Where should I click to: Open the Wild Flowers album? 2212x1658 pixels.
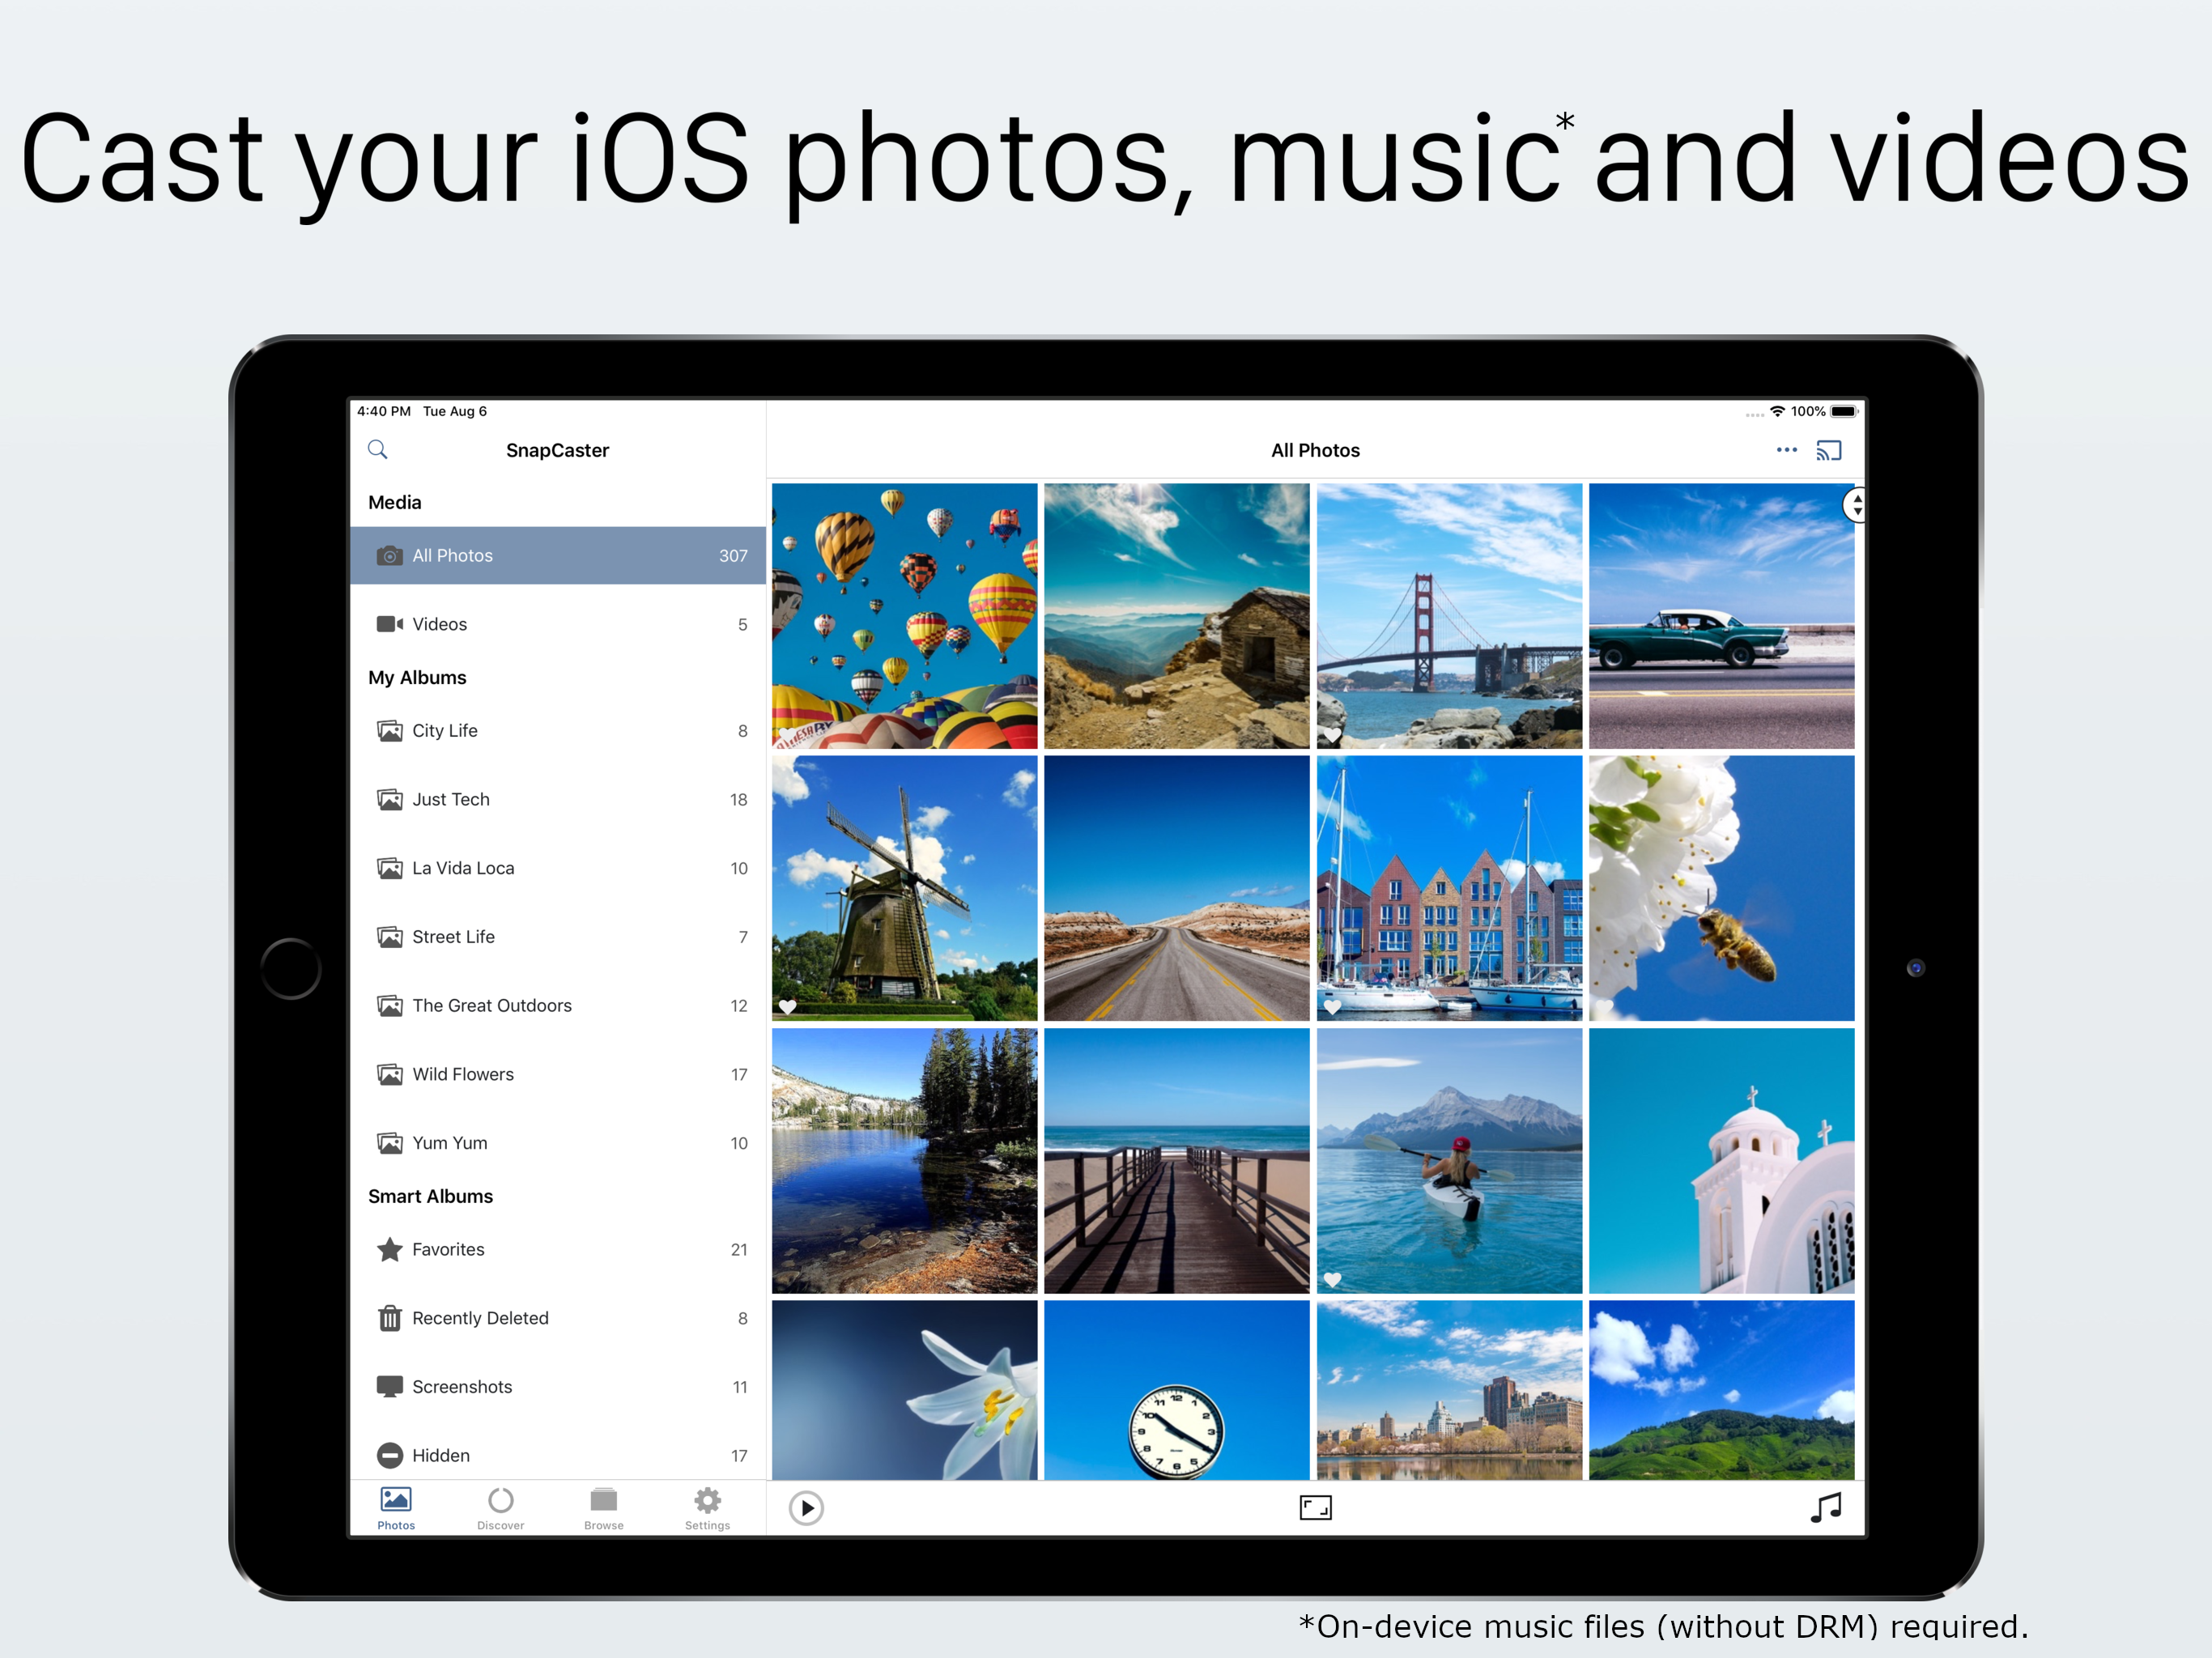point(558,1074)
